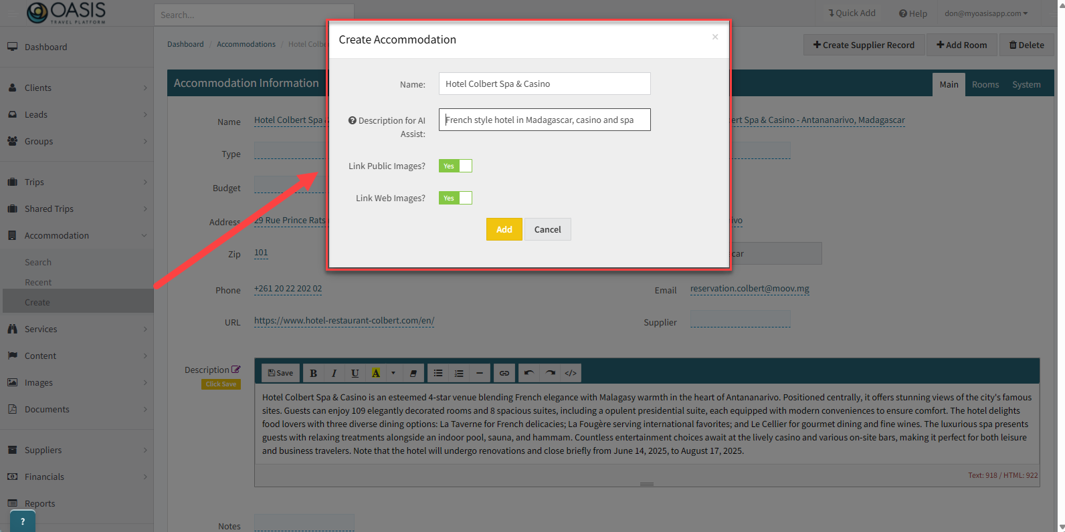
Task: Click Save in description toolbar
Action: [281, 373]
